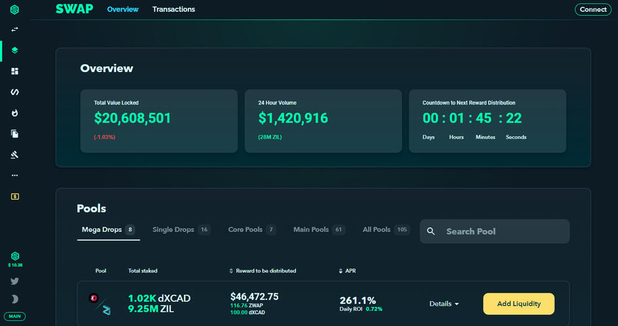Image resolution: width=618 pixels, height=326 pixels.
Task: Select the Mega Drops pool tab
Action: point(109,229)
